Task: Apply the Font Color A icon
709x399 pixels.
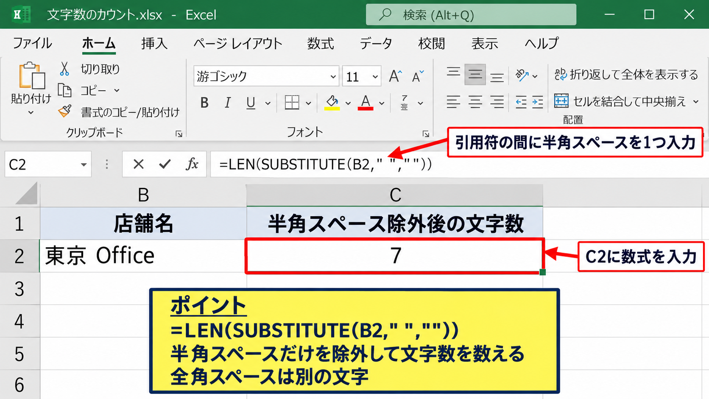Action: [366, 102]
